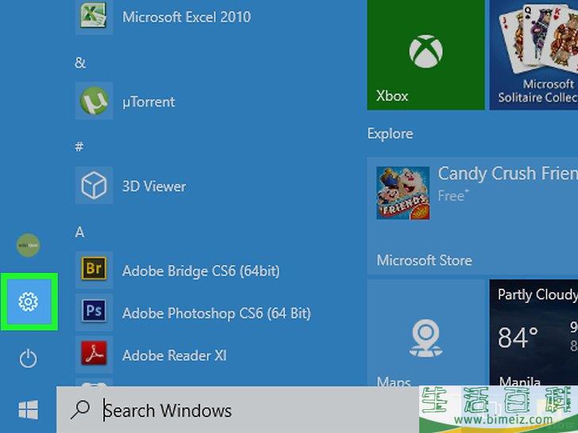The height and width of the screenshot is (433, 578).
Task: Click the Windows Start logo
Action: pyautogui.click(x=29, y=409)
